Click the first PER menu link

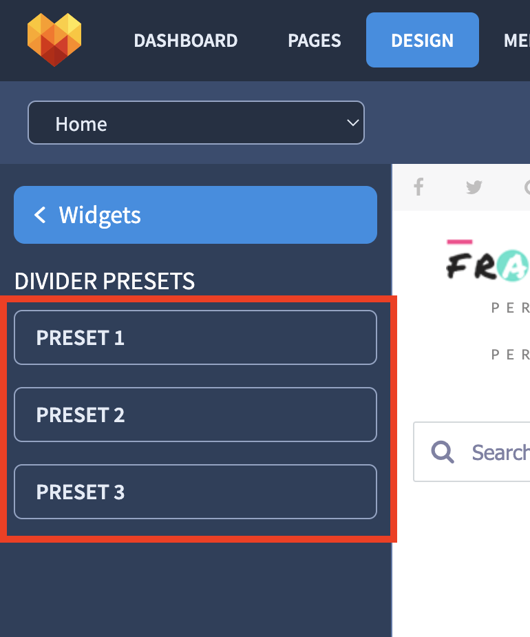pyautogui.click(x=510, y=308)
